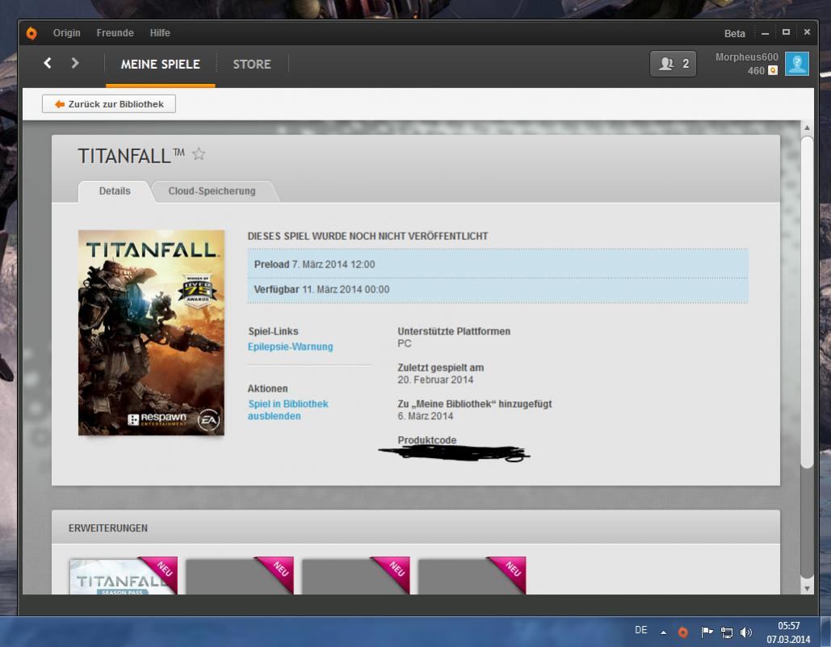
Task: Open the Origin menu
Action: coord(67,33)
